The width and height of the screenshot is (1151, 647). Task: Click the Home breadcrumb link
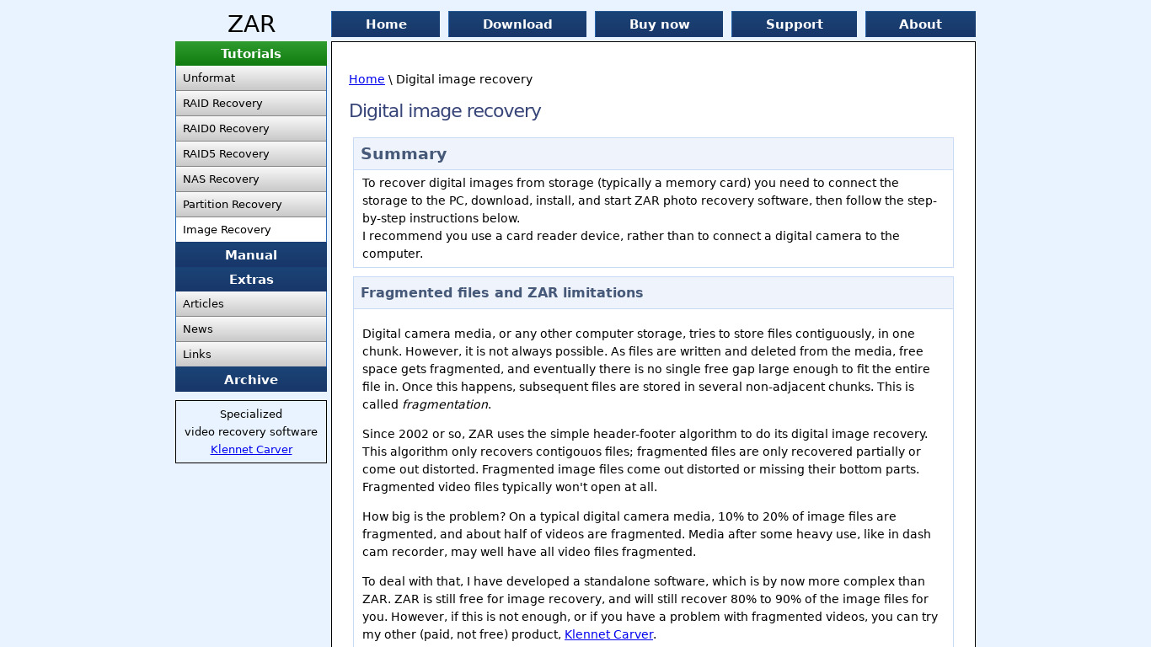pos(367,79)
